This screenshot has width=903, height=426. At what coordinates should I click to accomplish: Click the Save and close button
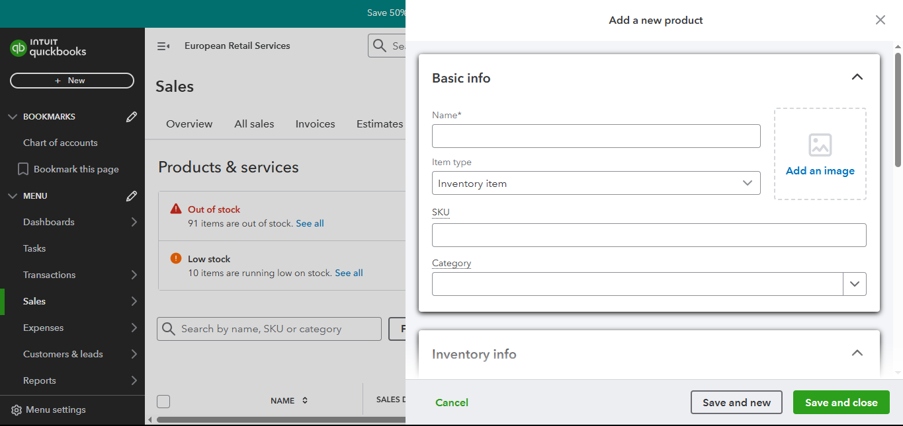click(841, 402)
